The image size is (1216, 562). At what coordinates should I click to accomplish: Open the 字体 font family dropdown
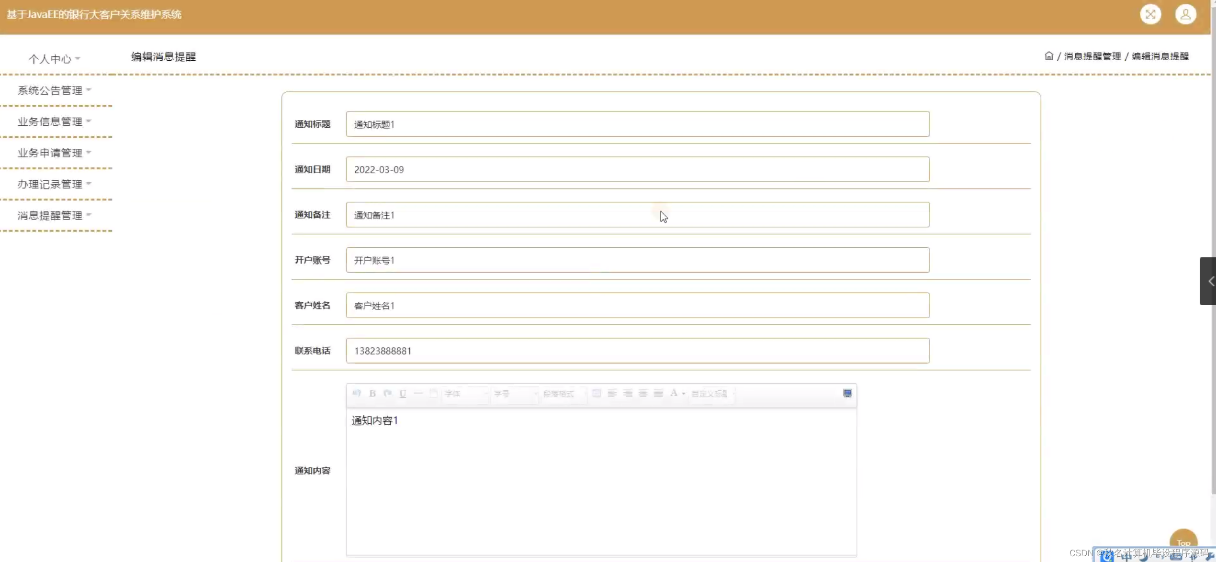[x=464, y=394]
